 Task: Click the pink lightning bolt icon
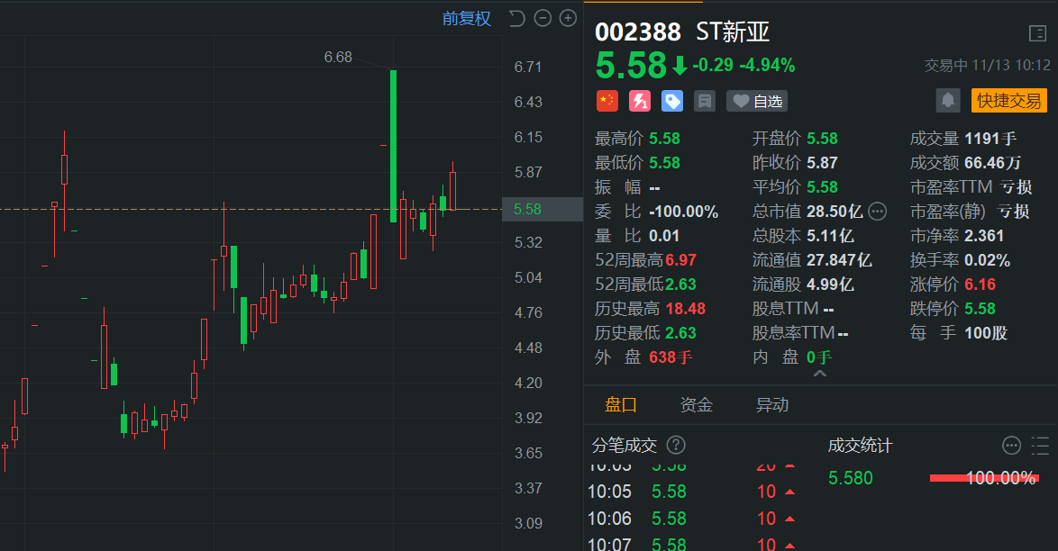640,101
